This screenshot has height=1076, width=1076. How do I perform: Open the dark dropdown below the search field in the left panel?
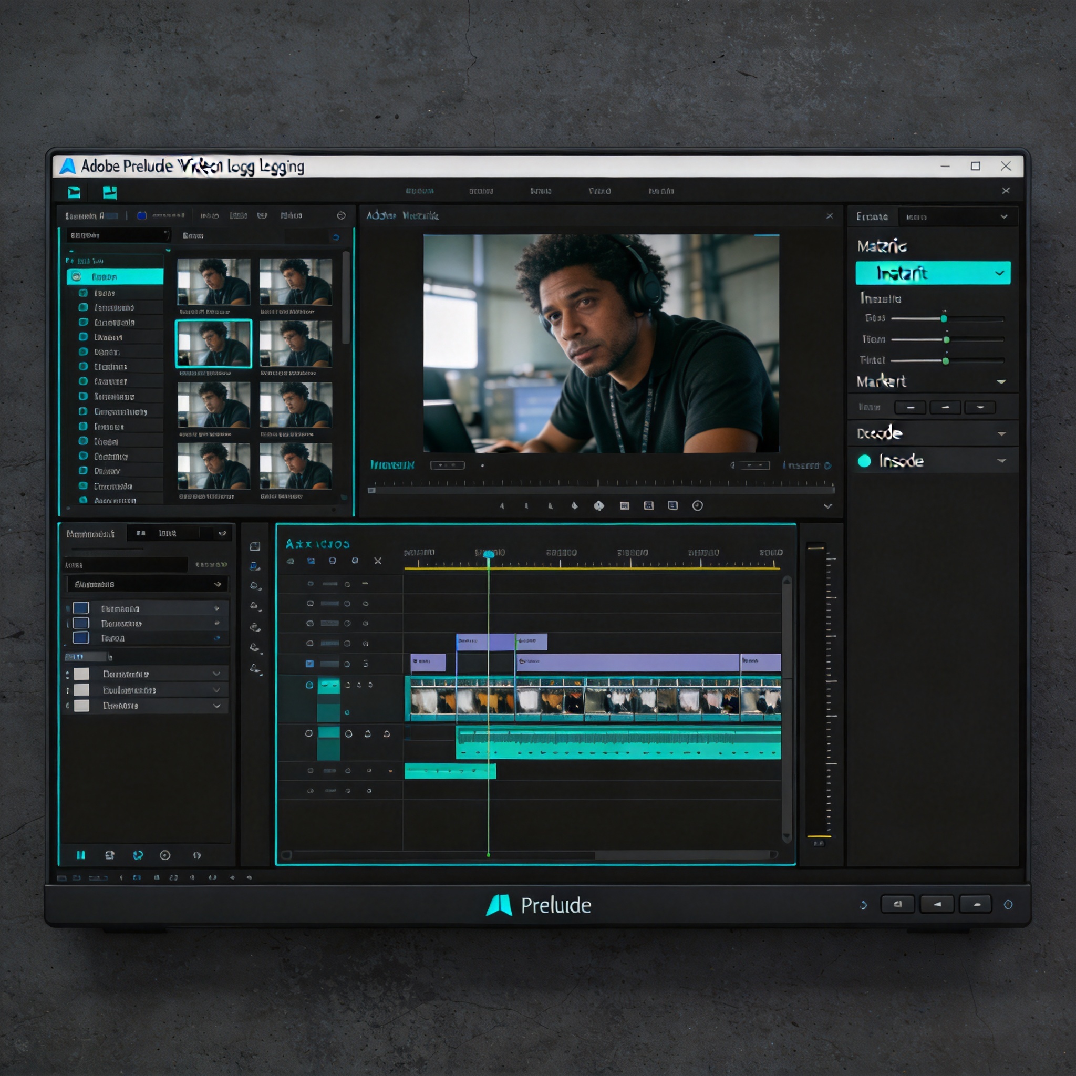[x=147, y=584]
